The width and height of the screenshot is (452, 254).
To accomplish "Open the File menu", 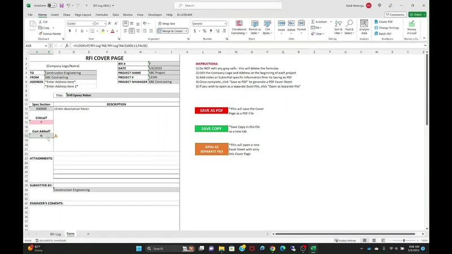I will tap(30, 15).
